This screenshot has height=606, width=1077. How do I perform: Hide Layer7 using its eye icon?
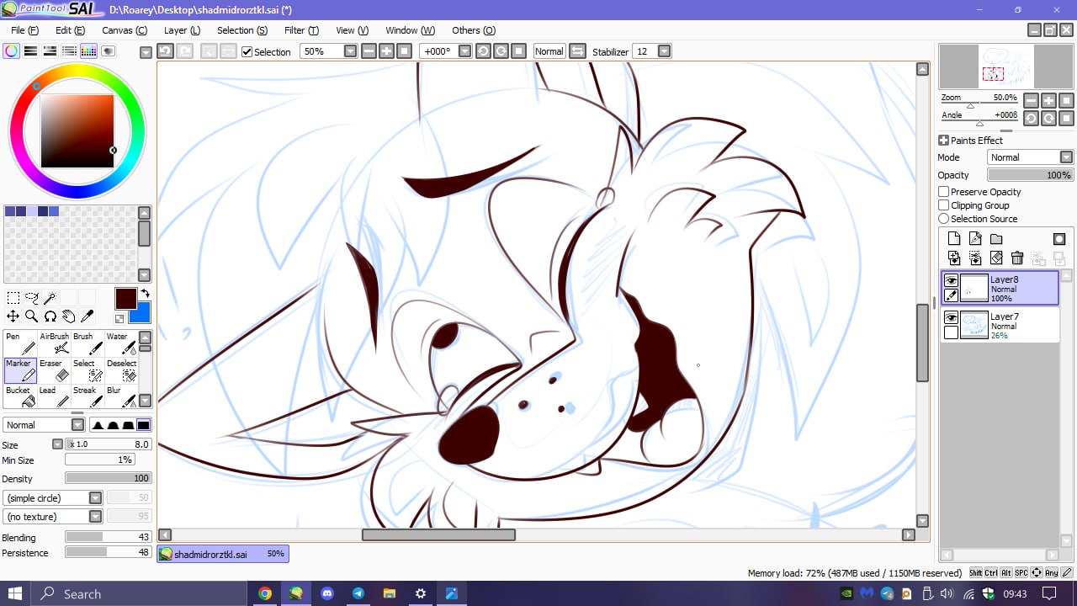(951, 317)
